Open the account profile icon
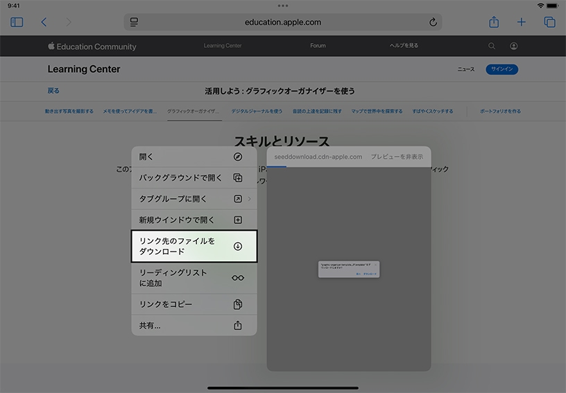This screenshot has height=393, width=566. click(513, 46)
